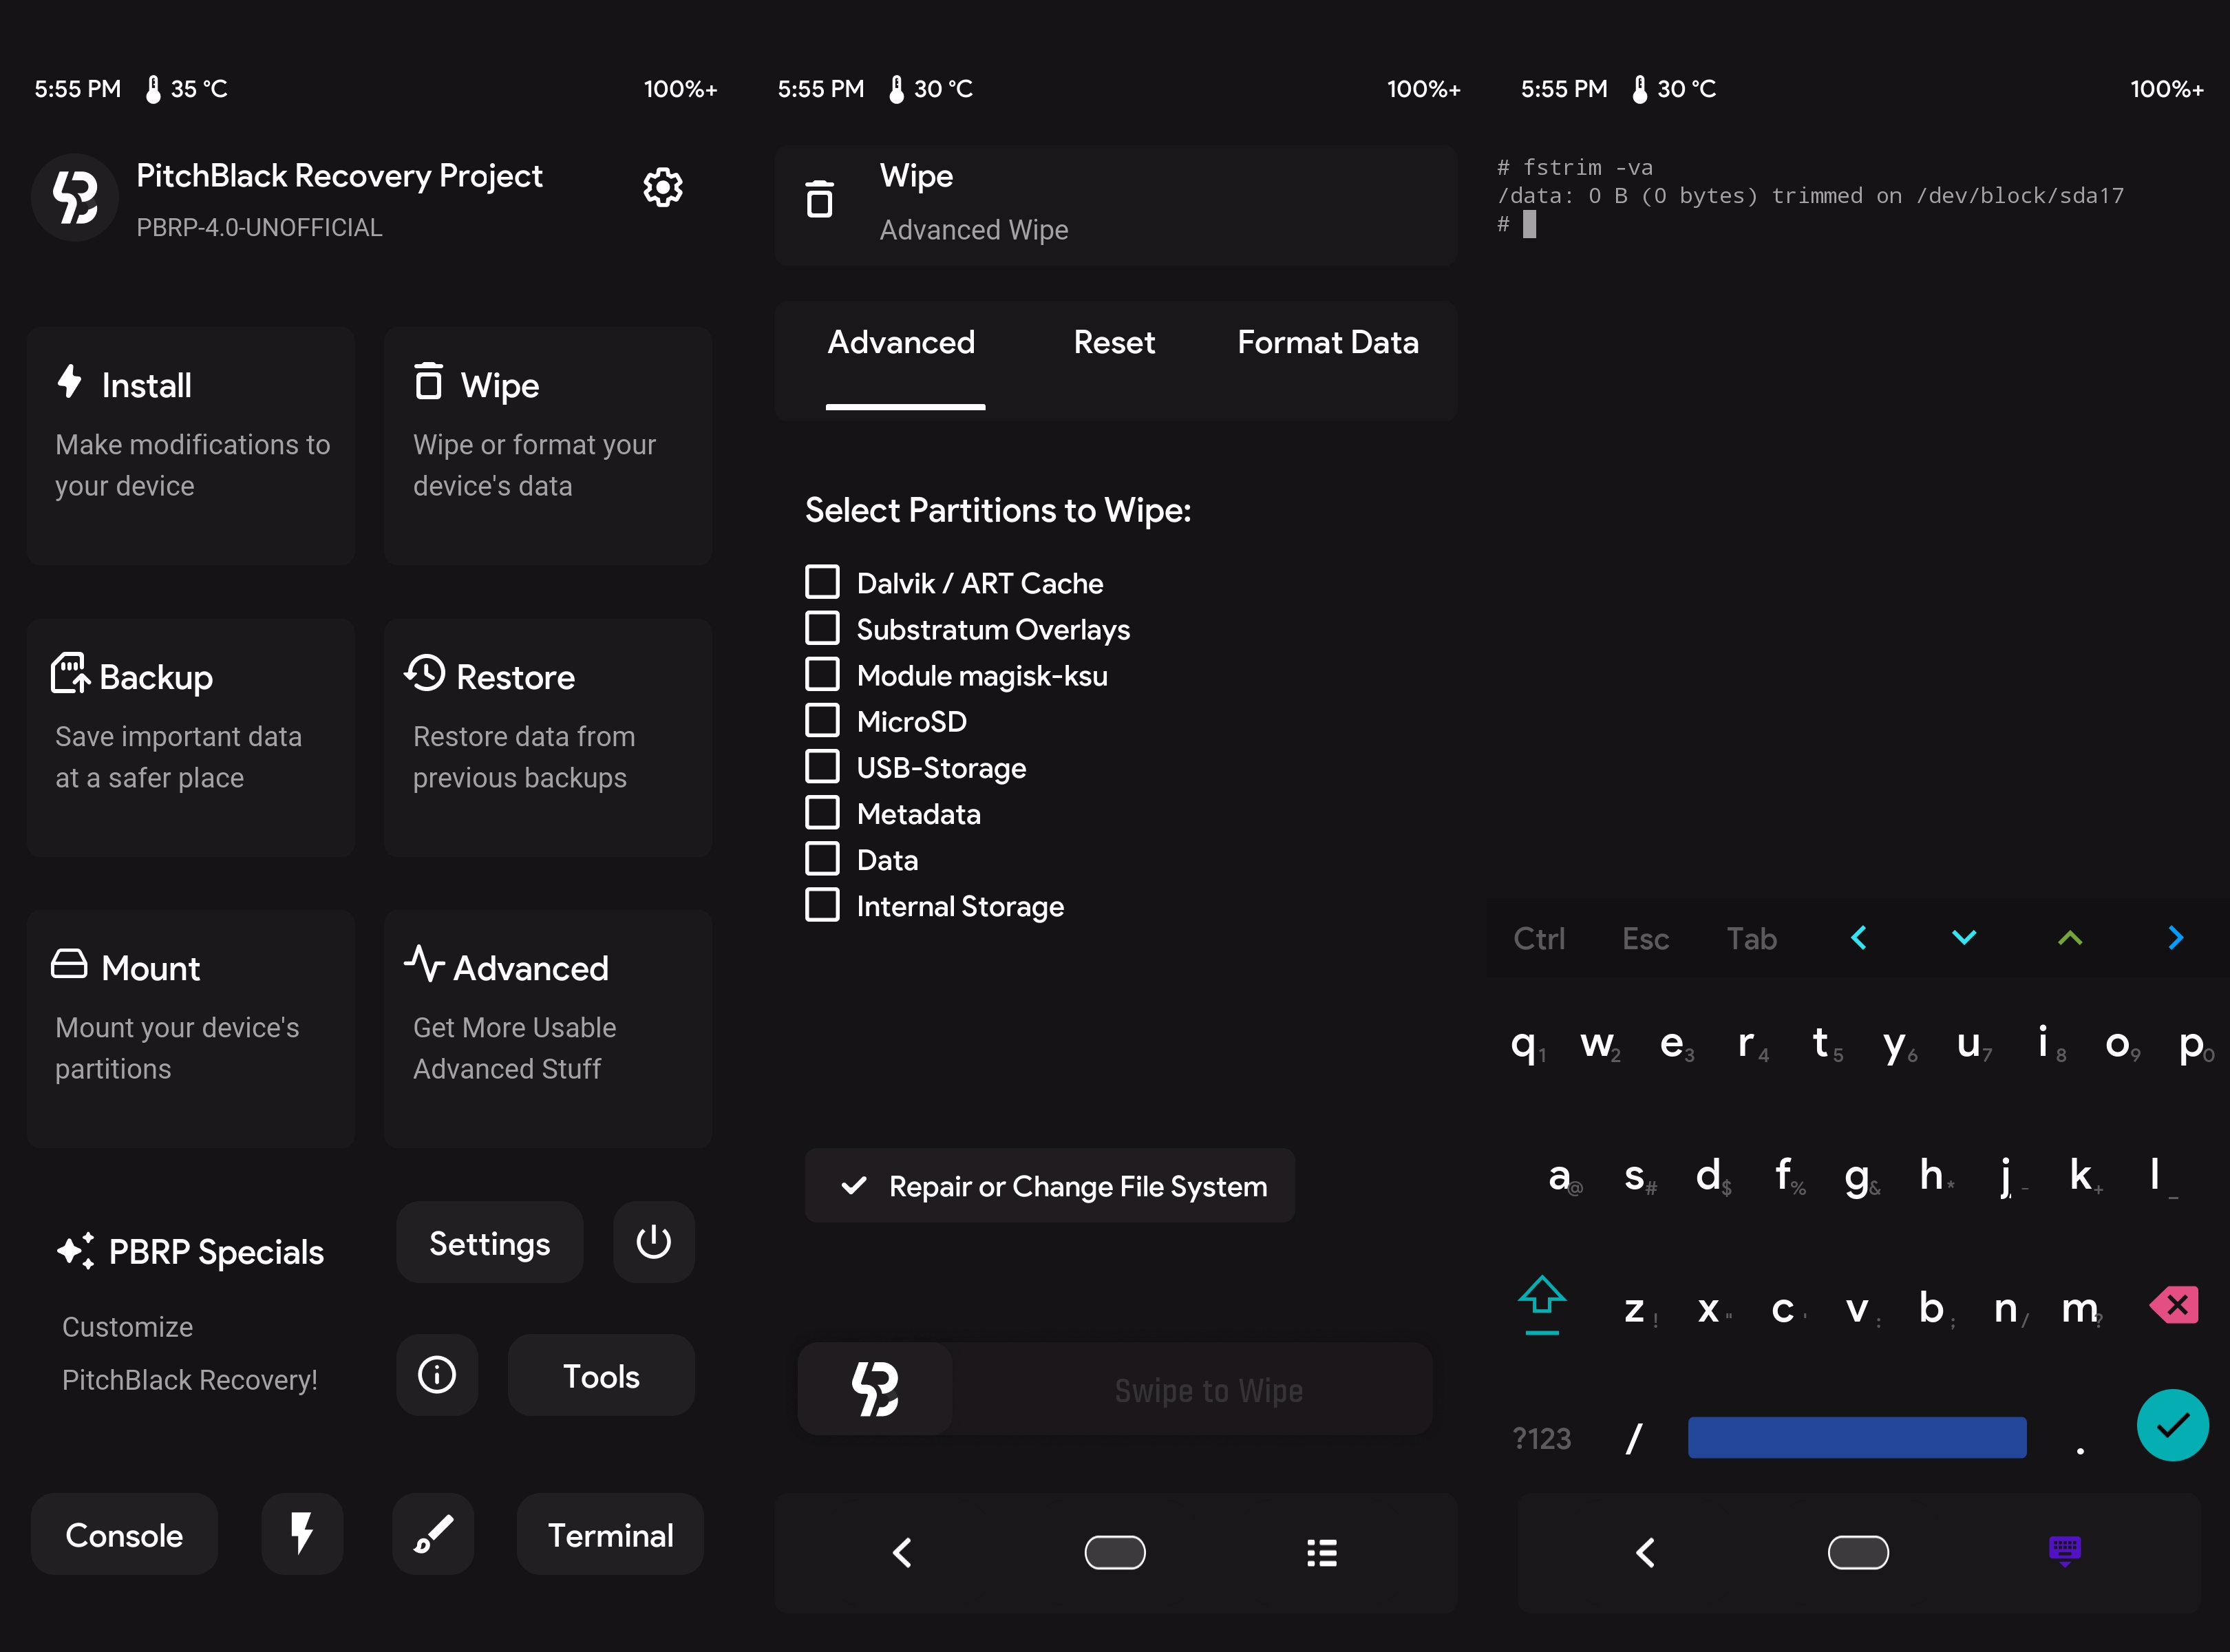Open the Mount card
This screenshot has height=1652, width=2230.
191,1029
